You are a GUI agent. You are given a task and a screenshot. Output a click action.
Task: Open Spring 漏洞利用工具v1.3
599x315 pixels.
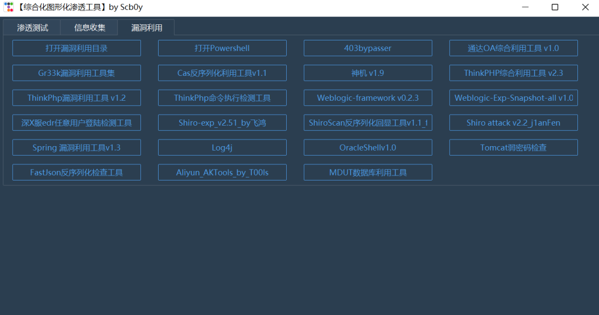tap(77, 147)
